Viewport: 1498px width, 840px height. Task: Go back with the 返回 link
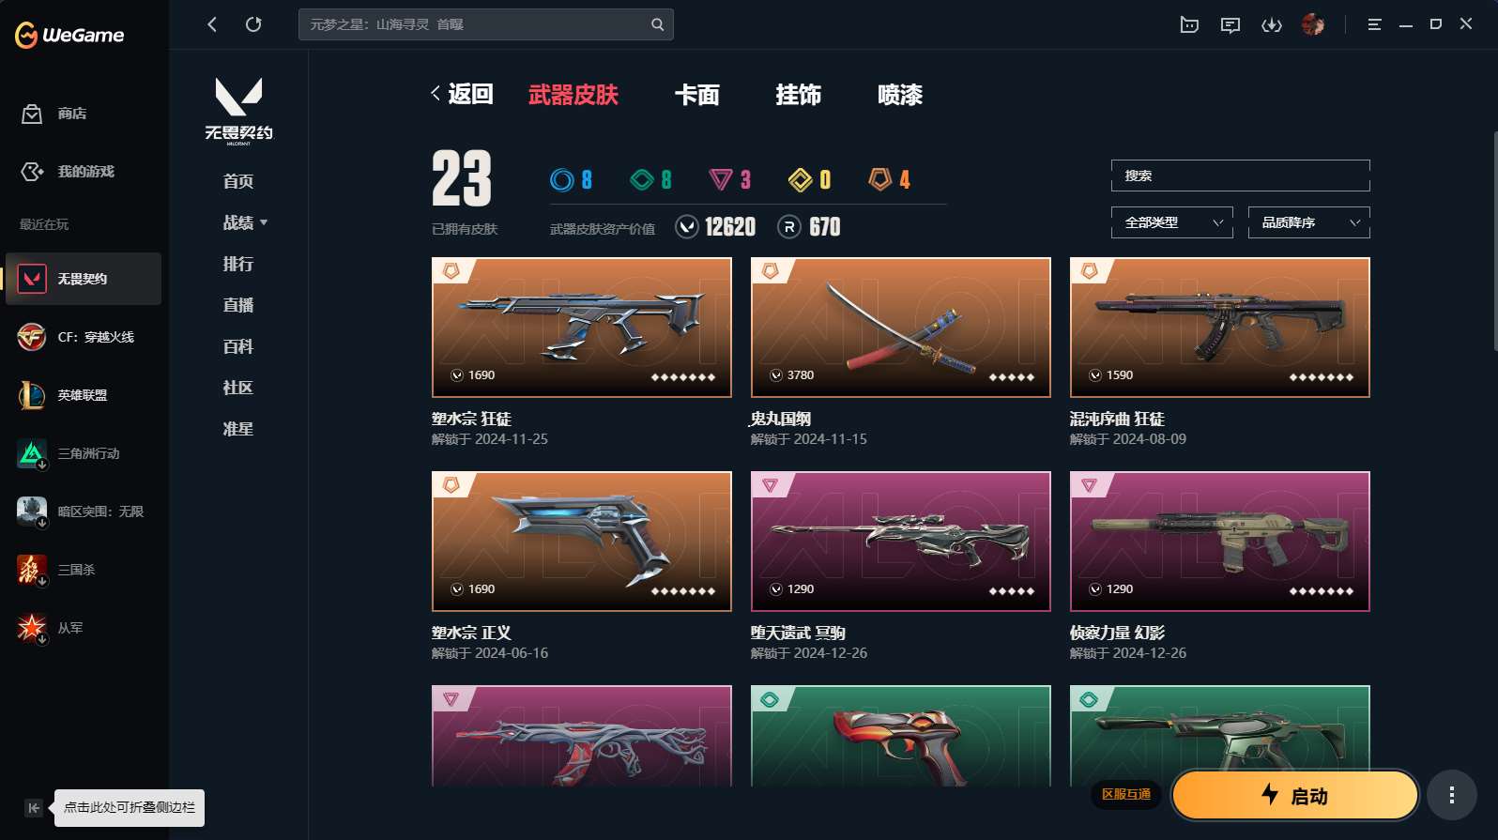(x=462, y=94)
